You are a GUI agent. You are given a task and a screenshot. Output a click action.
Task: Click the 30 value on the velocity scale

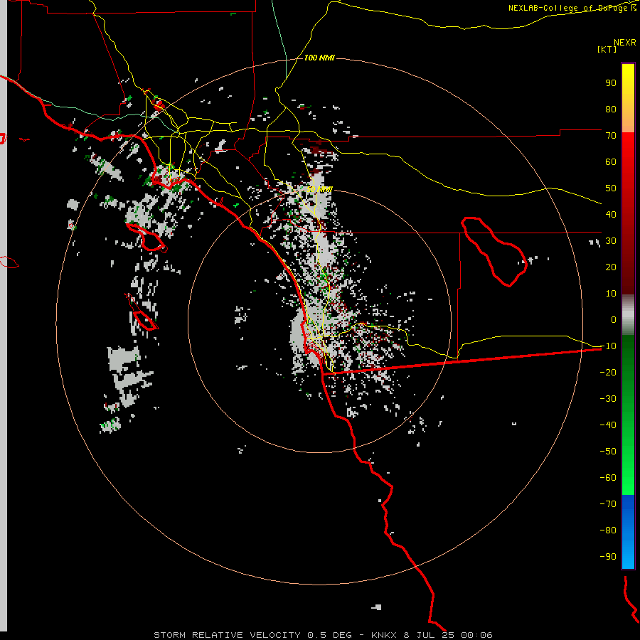tap(611, 241)
